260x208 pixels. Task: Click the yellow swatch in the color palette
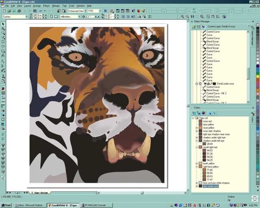pyautogui.click(x=258, y=76)
